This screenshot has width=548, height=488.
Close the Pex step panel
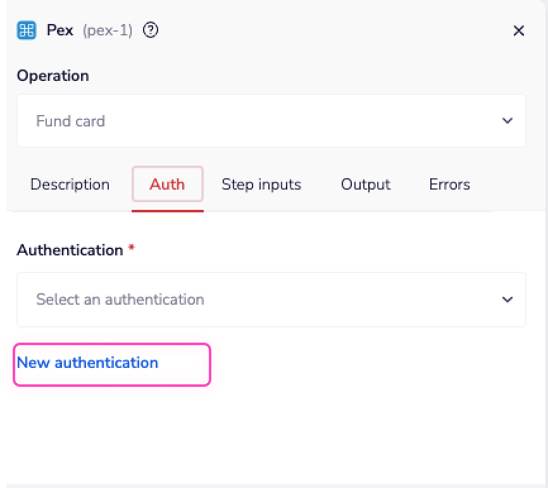(x=519, y=31)
